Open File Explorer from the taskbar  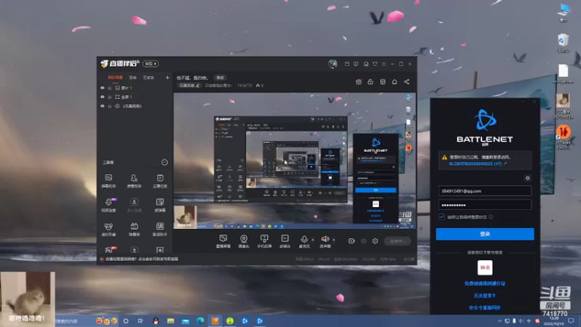[x=171, y=321]
